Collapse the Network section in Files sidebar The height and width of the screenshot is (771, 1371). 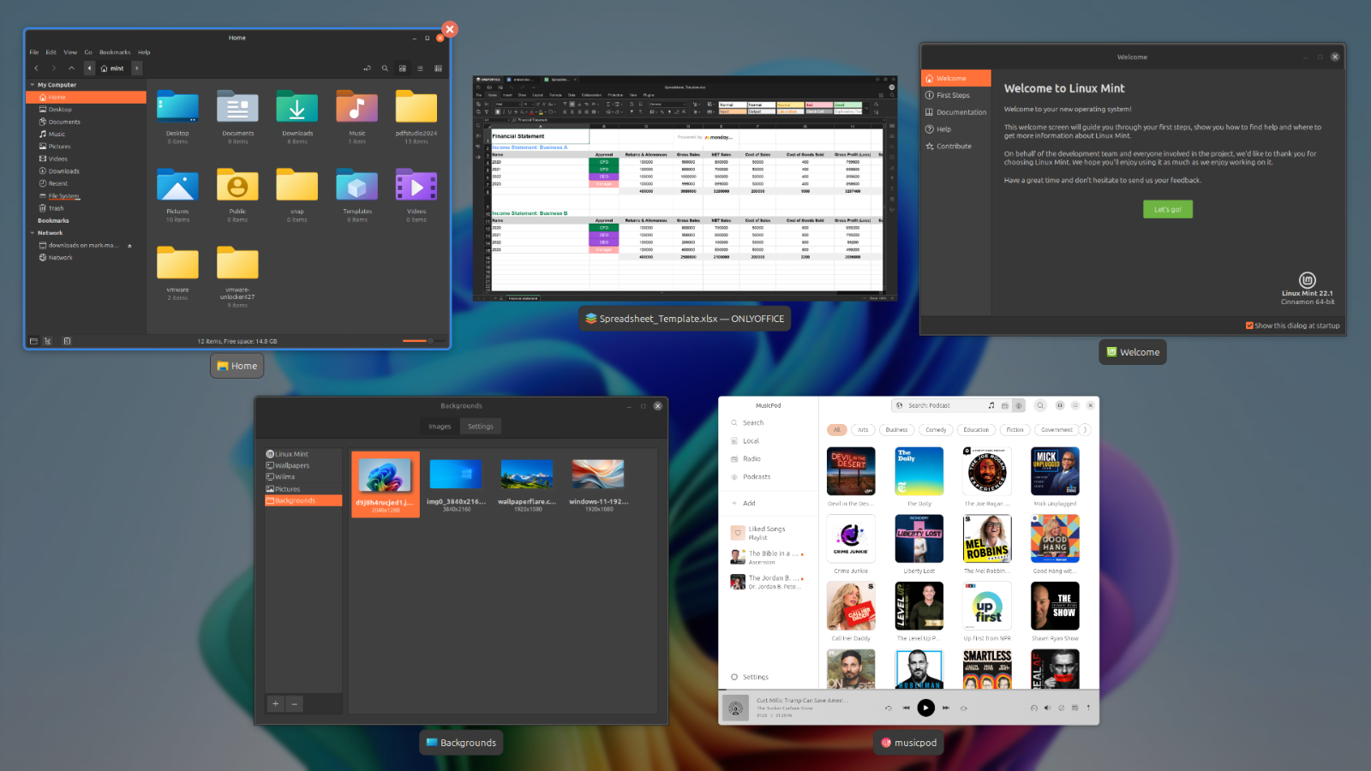click(x=33, y=233)
